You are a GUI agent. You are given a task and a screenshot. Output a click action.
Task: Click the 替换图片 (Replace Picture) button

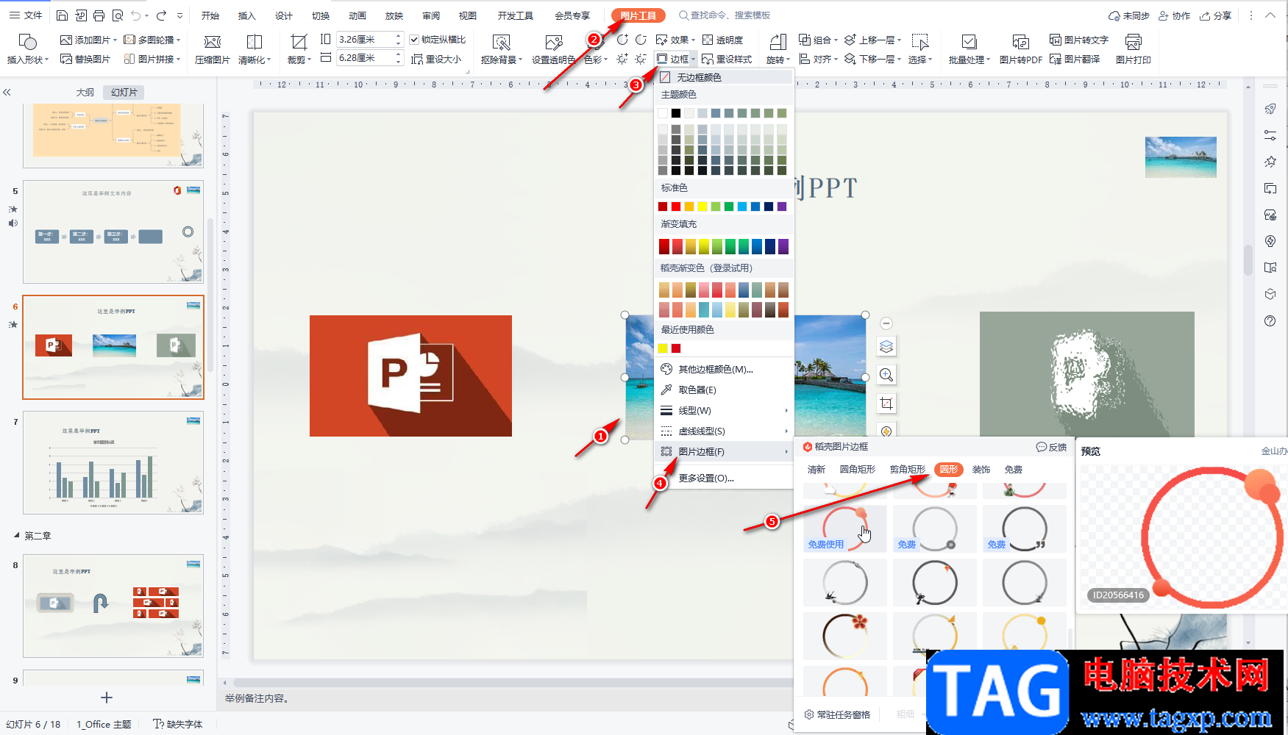(x=85, y=59)
